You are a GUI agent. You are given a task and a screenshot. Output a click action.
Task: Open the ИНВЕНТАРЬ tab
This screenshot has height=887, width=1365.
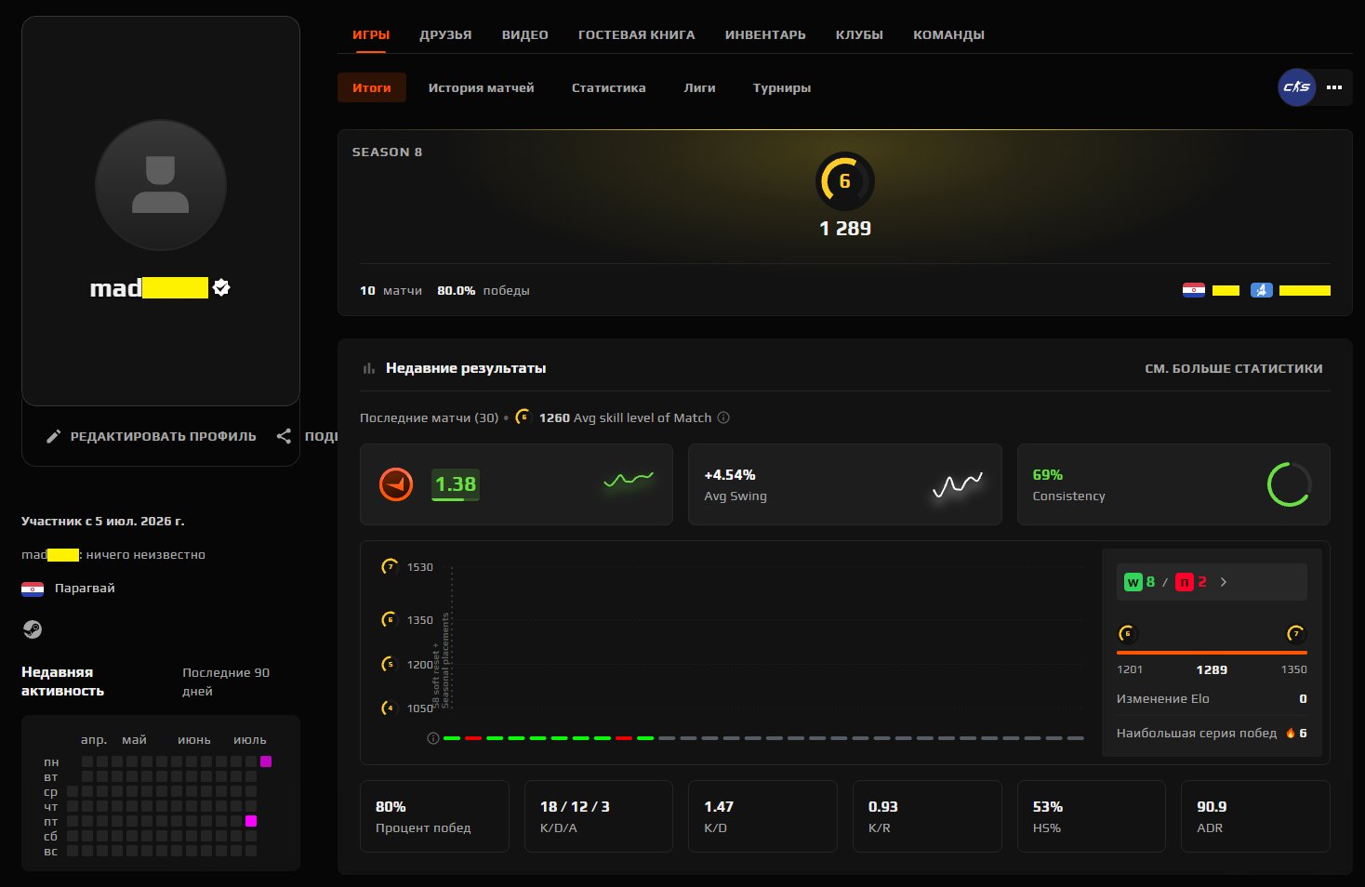pos(765,34)
